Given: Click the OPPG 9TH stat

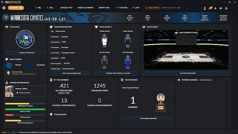Looking at the screenshot, I should click(147, 18).
